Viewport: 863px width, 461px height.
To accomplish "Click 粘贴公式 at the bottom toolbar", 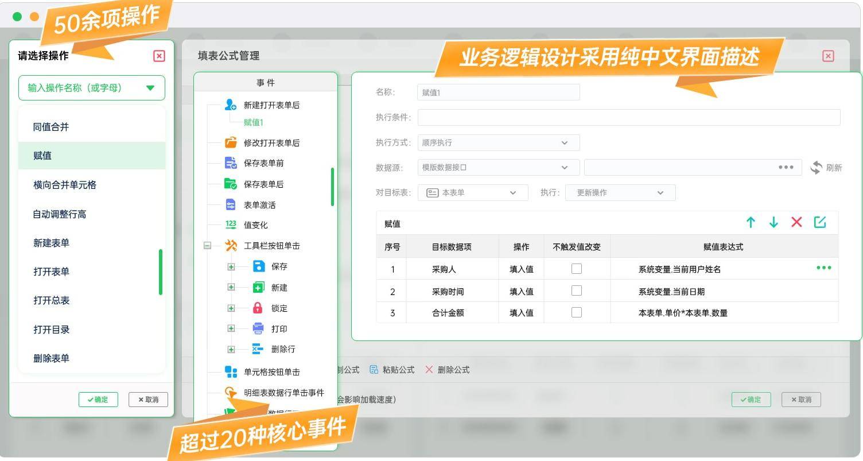I will coord(392,370).
